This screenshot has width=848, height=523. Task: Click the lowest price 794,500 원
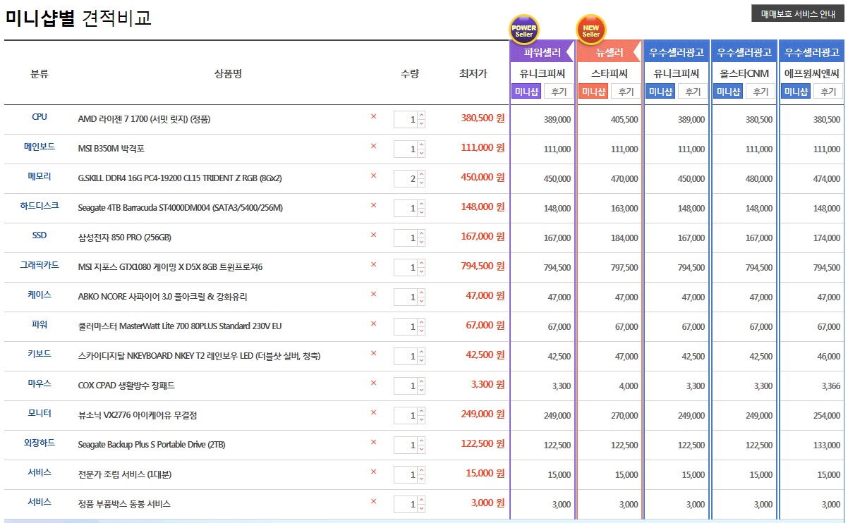pyautogui.click(x=483, y=266)
